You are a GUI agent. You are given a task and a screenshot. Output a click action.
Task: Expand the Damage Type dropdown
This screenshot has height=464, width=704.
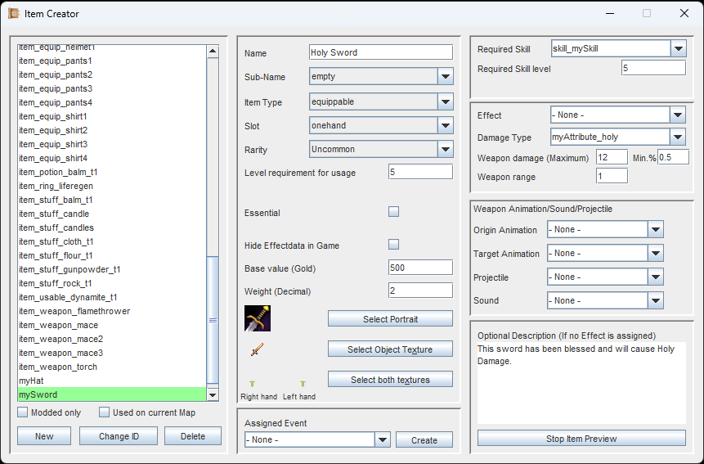(x=677, y=137)
